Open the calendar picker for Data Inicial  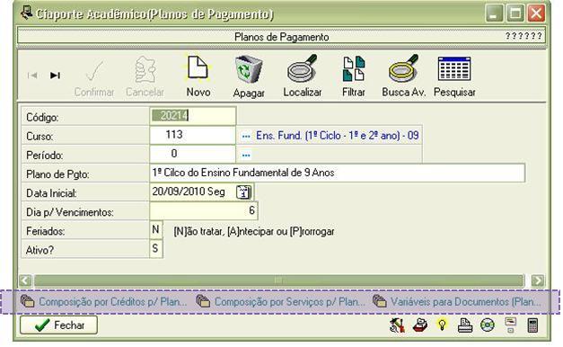pyautogui.click(x=243, y=192)
